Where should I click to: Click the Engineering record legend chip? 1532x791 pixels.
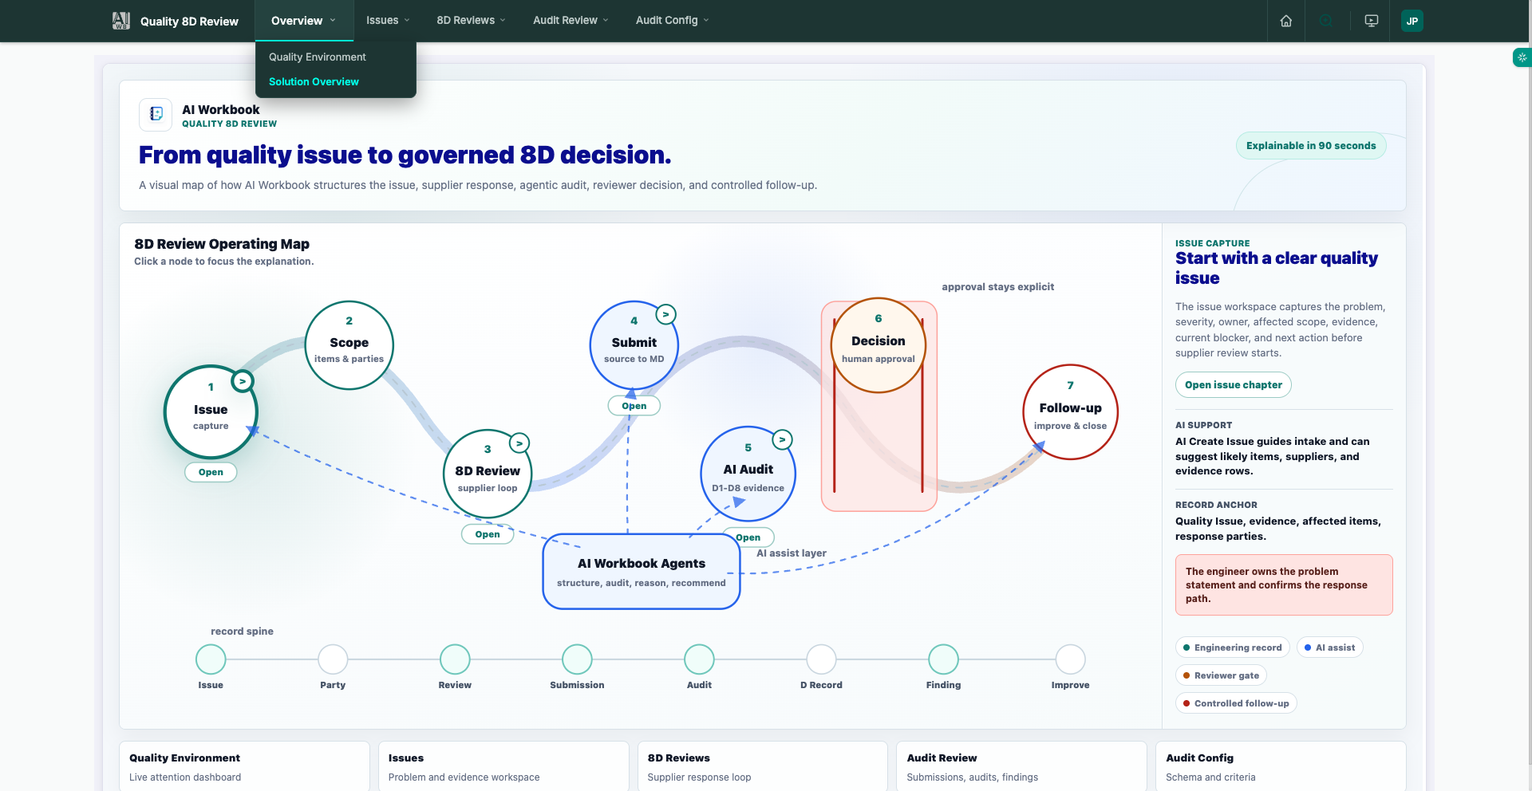[1233, 647]
